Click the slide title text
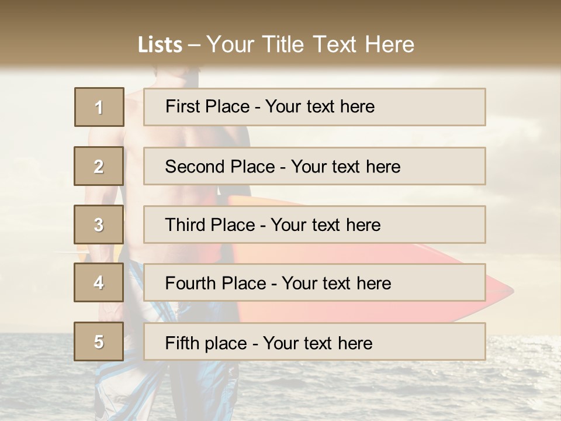 (276, 44)
